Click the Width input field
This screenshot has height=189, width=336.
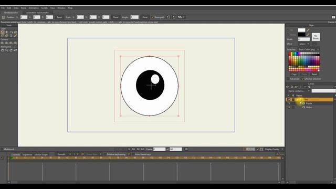pyautogui.click(x=304, y=39)
